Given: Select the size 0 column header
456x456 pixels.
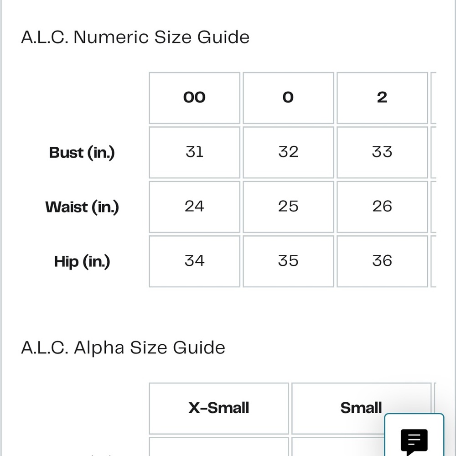Looking at the screenshot, I should (288, 98).
